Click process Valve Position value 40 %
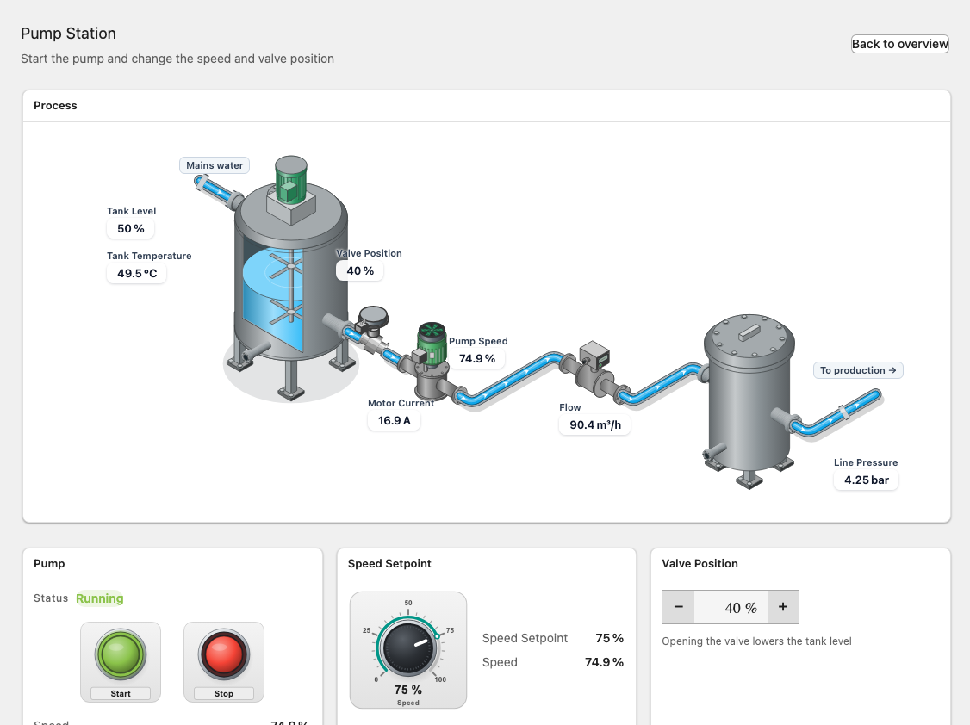This screenshot has height=725, width=970. click(x=360, y=270)
